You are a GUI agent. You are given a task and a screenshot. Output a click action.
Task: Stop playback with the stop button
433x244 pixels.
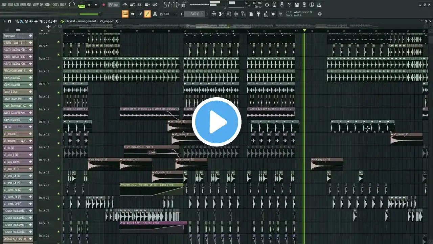point(96,5)
